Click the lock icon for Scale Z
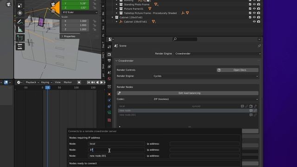This screenshot has width=297, height=167. coord(94,29)
